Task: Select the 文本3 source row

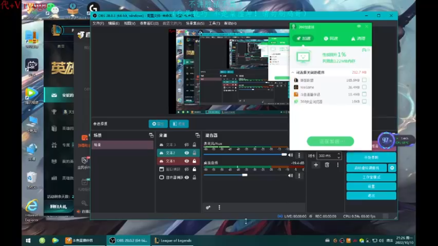Action: coord(178,145)
